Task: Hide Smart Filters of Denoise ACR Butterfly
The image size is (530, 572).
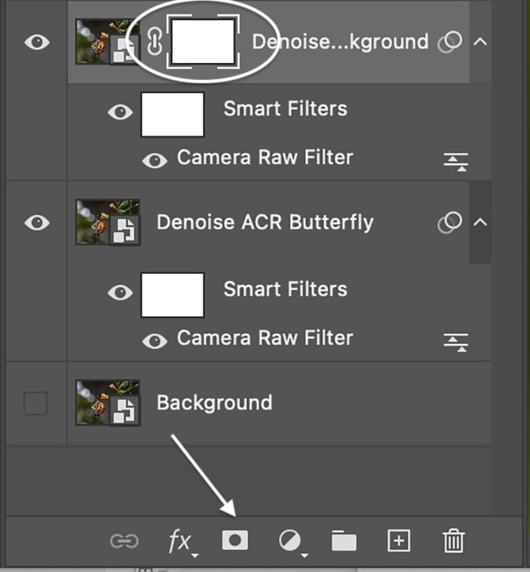Action: pos(120,293)
